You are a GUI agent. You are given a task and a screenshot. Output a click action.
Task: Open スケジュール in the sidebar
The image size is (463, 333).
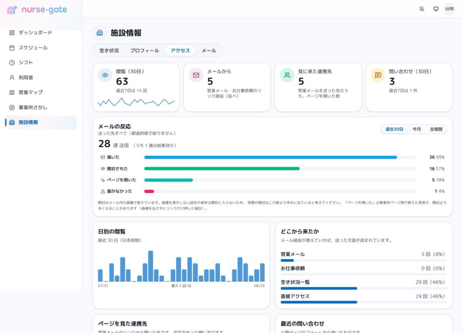[41, 48]
